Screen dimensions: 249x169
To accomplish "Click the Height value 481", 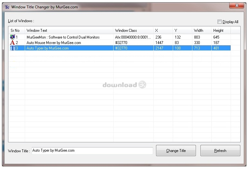I will coord(216,48).
